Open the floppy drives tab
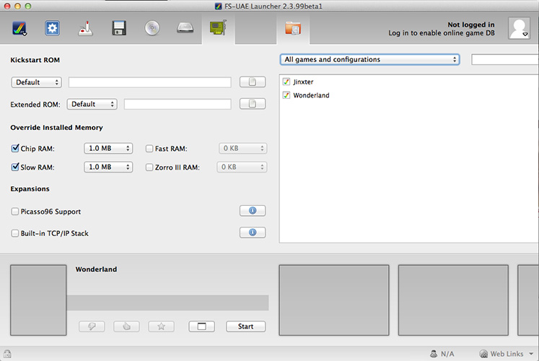The height and width of the screenshot is (361, 539). pyautogui.click(x=119, y=29)
